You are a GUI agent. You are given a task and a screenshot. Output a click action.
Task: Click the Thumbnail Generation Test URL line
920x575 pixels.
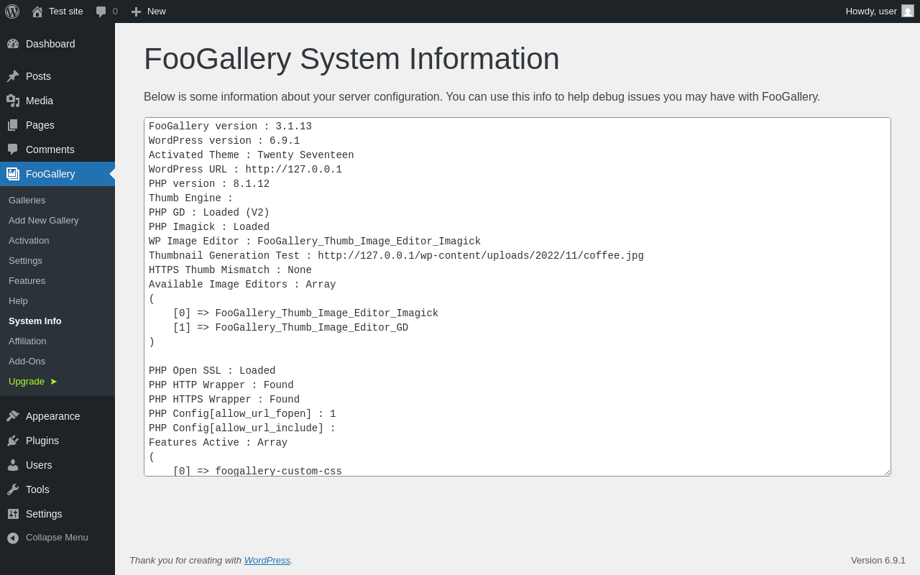[x=396, y=256]
